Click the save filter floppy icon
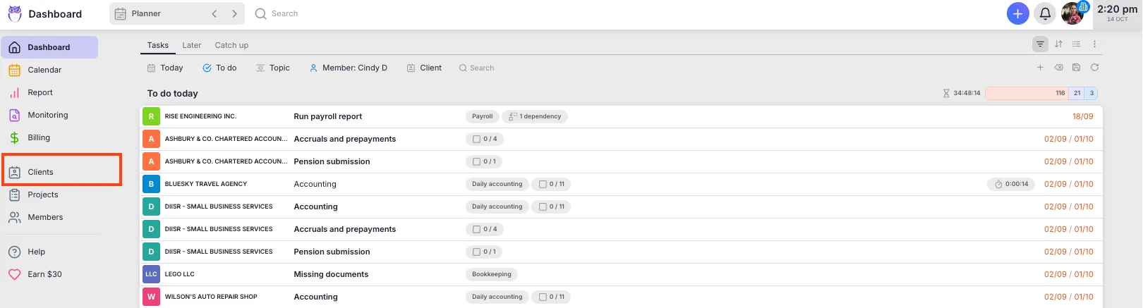 (1076, 68)
